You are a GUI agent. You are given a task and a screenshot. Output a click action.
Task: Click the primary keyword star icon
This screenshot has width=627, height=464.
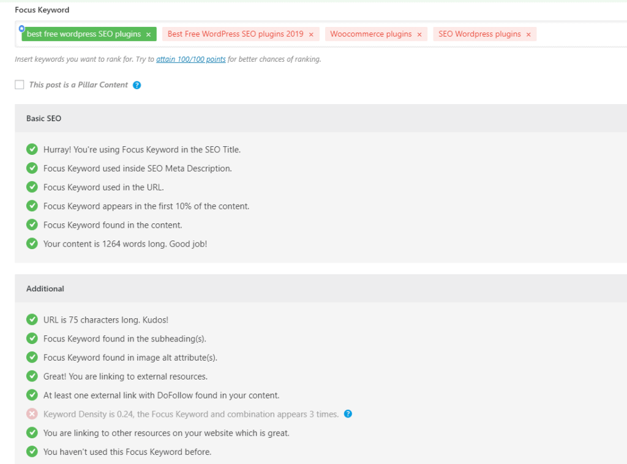pyautogui.click(x=22, y=28)
